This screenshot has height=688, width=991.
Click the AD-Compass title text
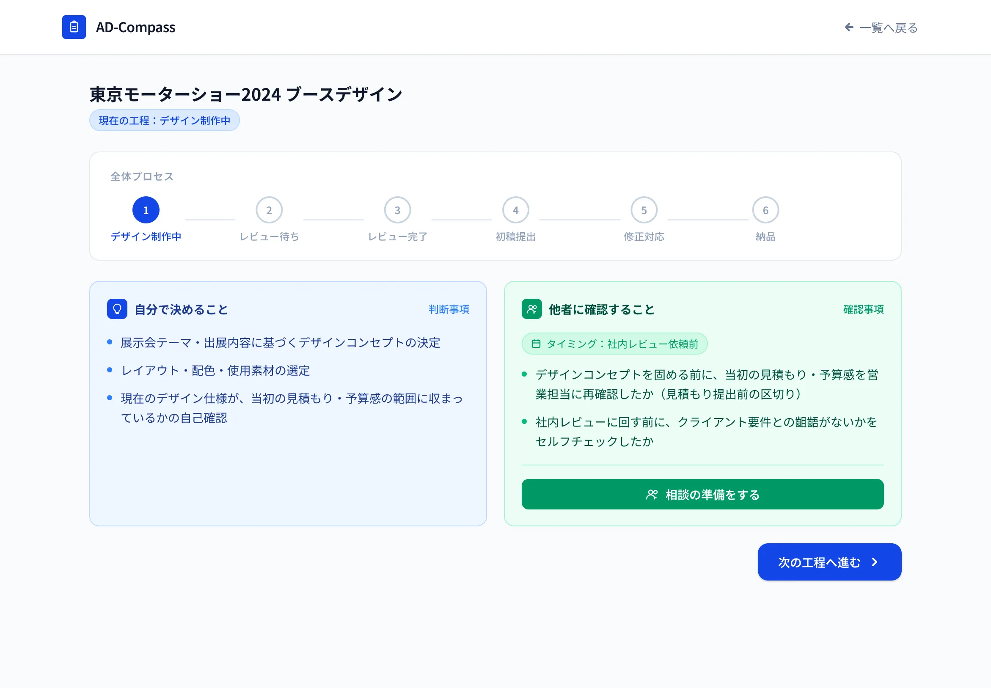pyautogui.click(x=135, y=28)
